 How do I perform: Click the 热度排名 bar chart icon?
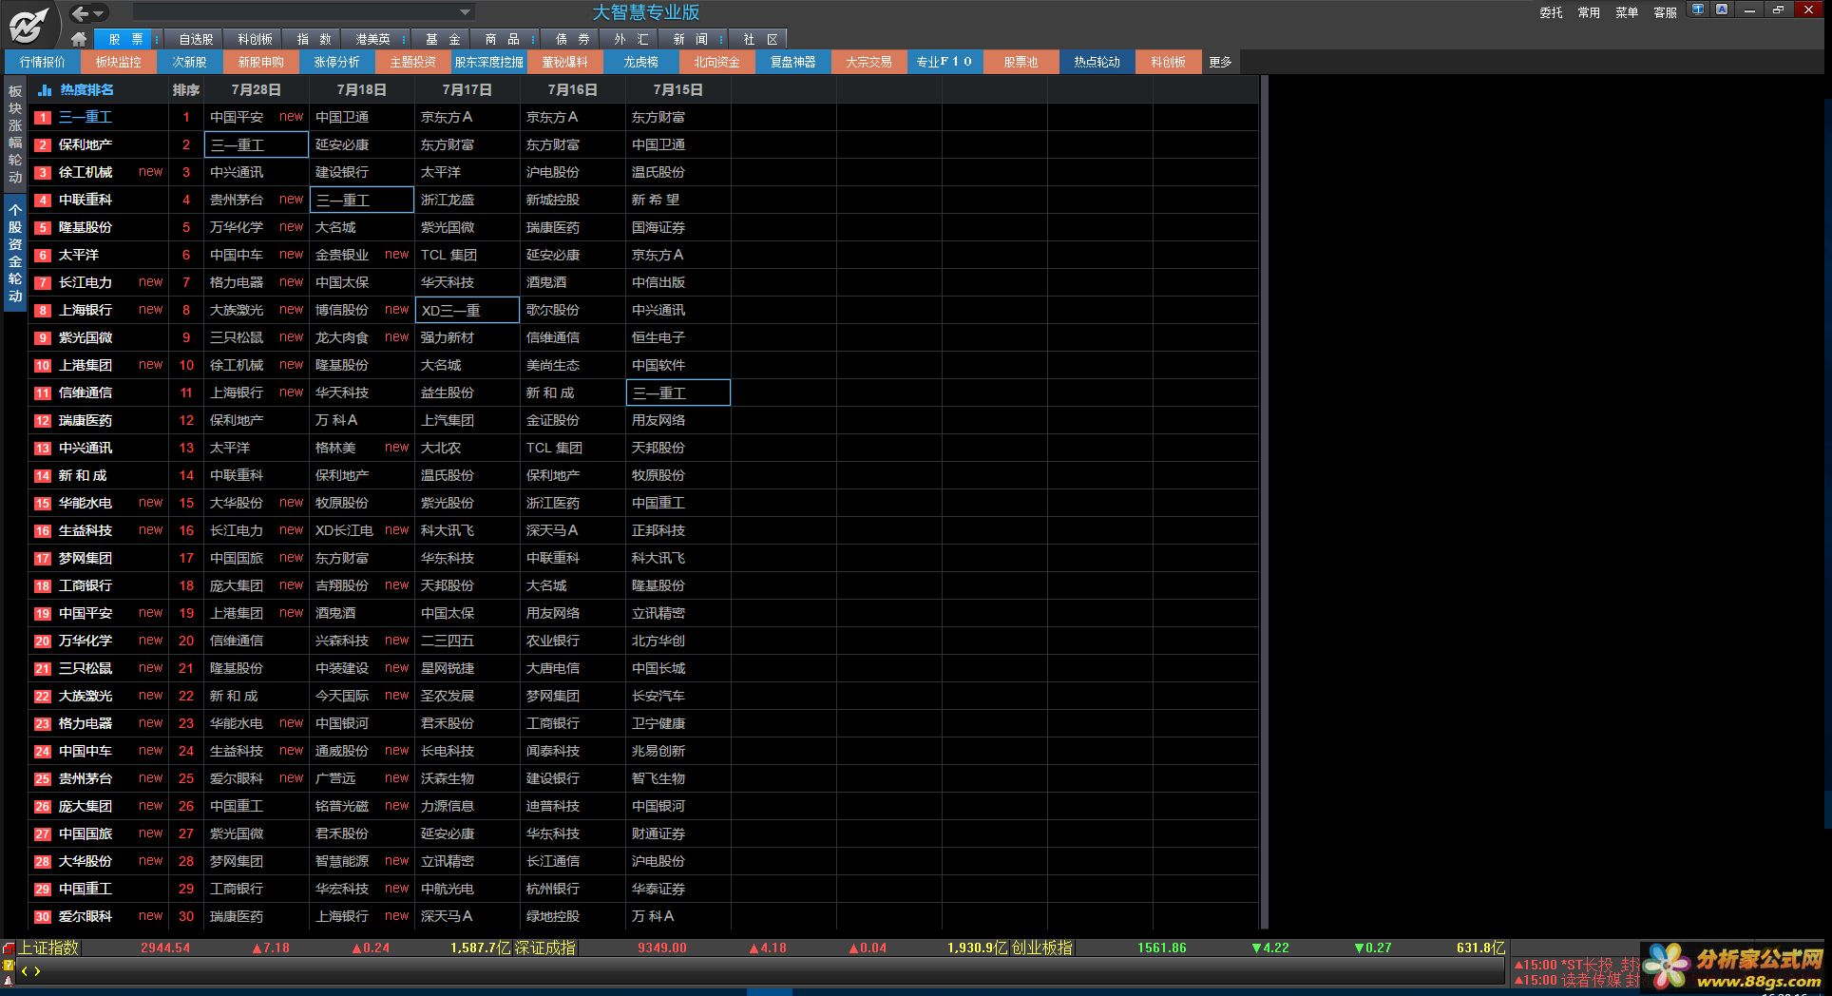tap(44, 90)
